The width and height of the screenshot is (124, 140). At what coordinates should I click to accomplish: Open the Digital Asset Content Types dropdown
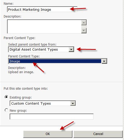(41, 49)
